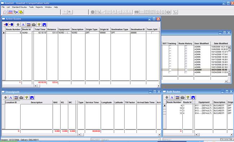Open the Standard Routes menu
Screen dimensions: 234x142
click(19, 7)
